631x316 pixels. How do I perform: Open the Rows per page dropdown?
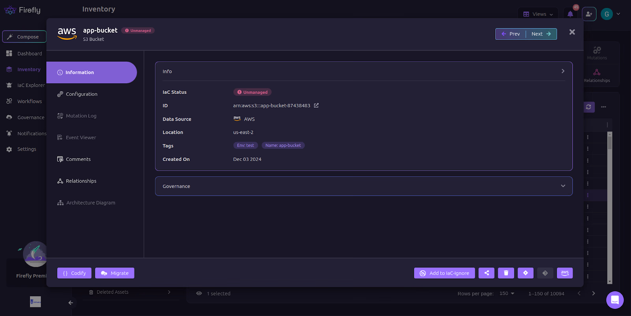(x=507, y=294)
